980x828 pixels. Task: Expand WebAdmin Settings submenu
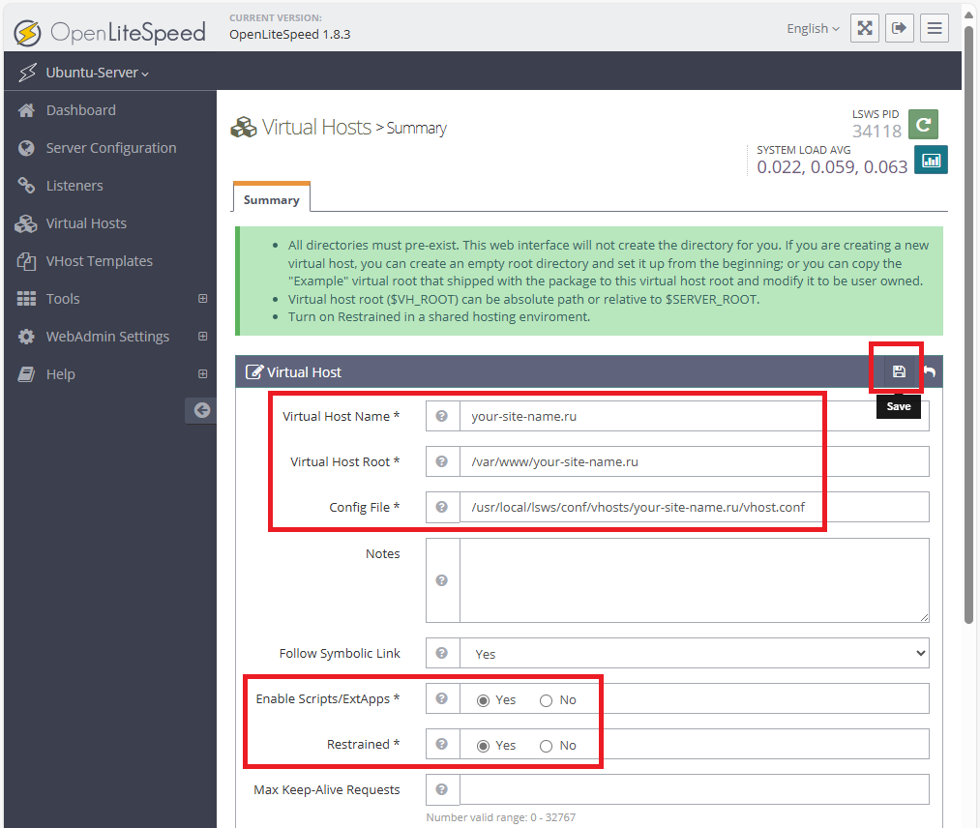[x=202, y=337]
